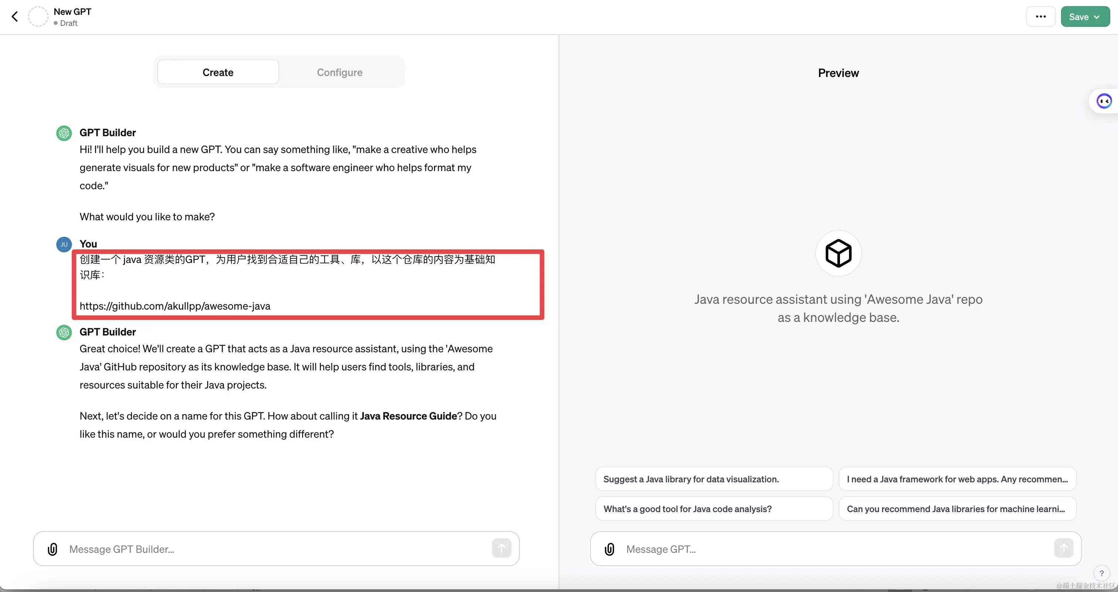The width and height of the screenshot is (1118, 592).
Task: Focus the Message GPT preview input field
Action: click(836, 549)
